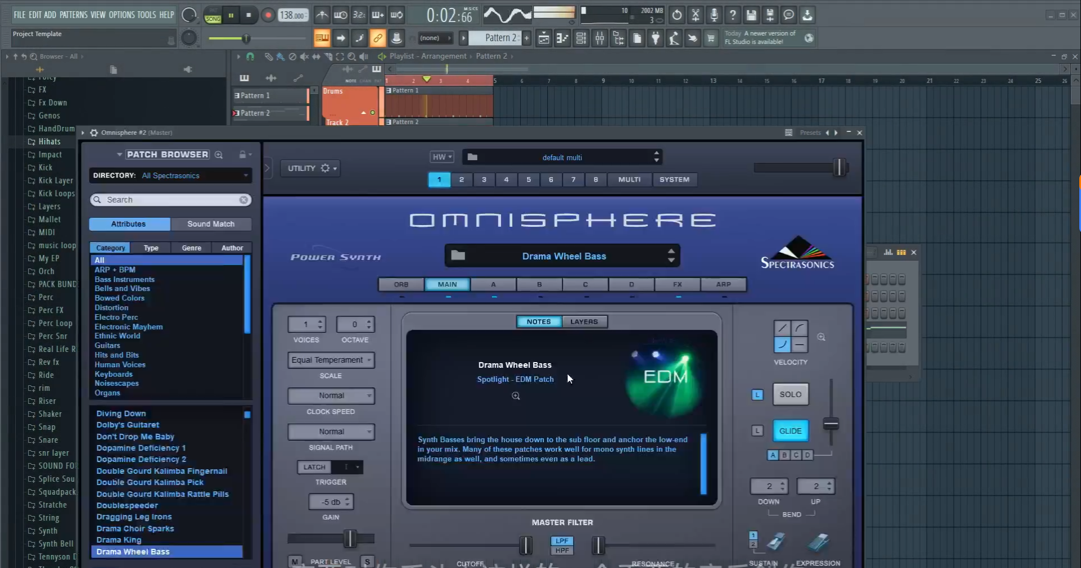Open the CLOCK SPEED Normal dropdown
Image resolution: width=1081 pixels, height=568 pixels.
[x=331, y=395]
